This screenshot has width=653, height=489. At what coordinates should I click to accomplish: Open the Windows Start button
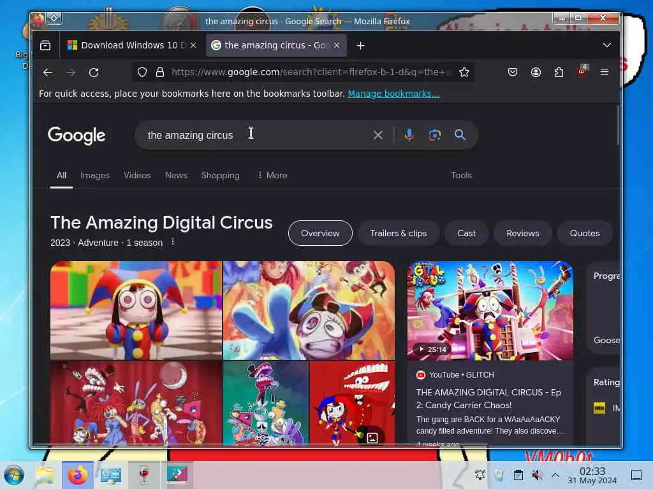(x=14, y=475)
